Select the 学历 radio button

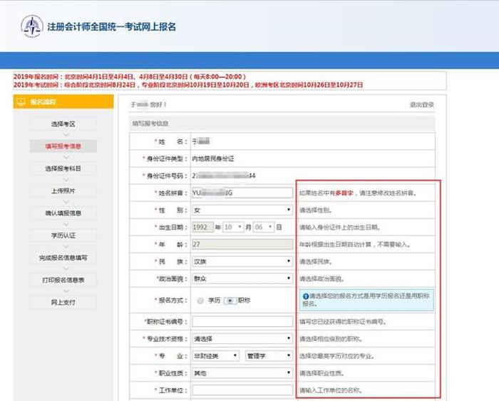tap(200, 300)
